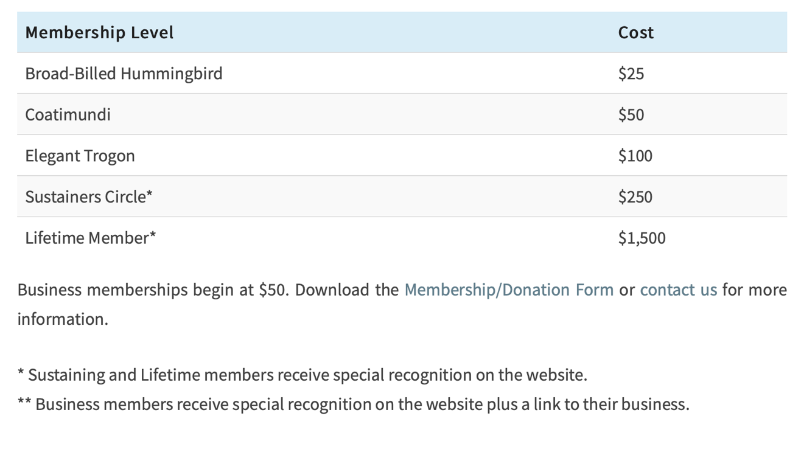Click the word "information." ending the paragraph

62,319
